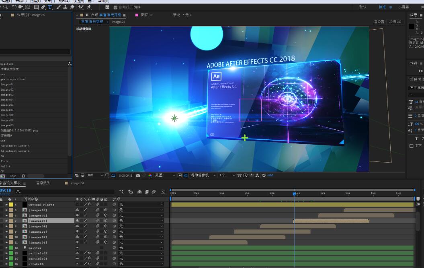Select the Unified Camera tool
Viewport: 424px width, 268px height.
tap(21, 7)
